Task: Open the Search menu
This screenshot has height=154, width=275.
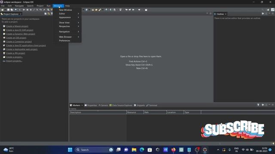Action: [x=30, y=6]
